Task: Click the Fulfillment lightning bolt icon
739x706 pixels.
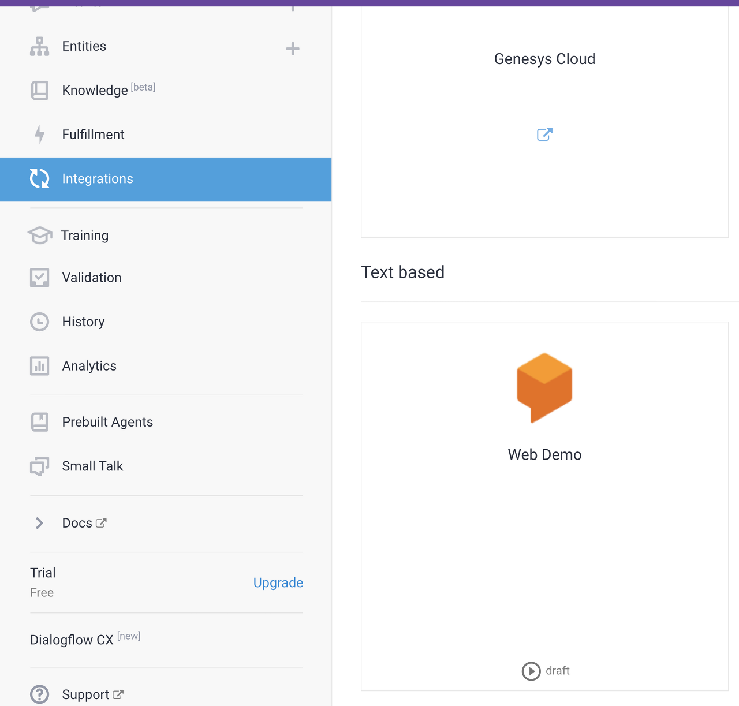Action: click(39, 135)
